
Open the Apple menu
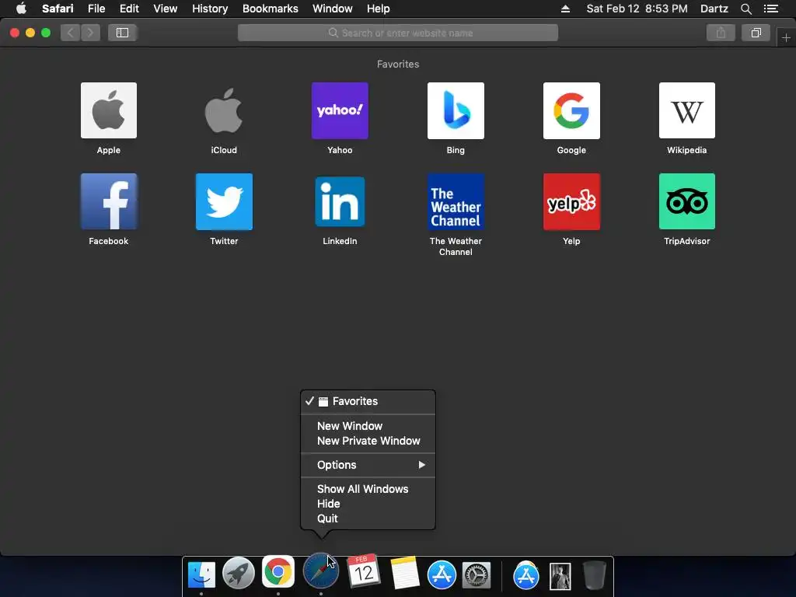click(x=21, y=9)
